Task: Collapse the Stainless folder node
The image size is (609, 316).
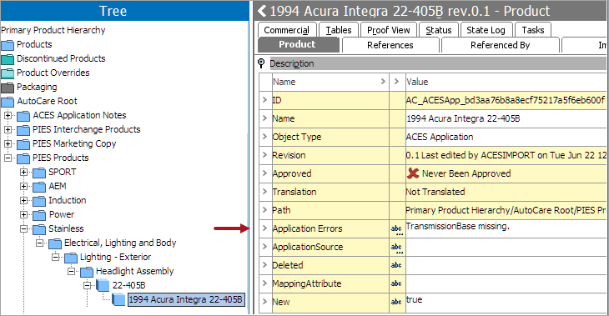Action: click(x=23, y=228)
